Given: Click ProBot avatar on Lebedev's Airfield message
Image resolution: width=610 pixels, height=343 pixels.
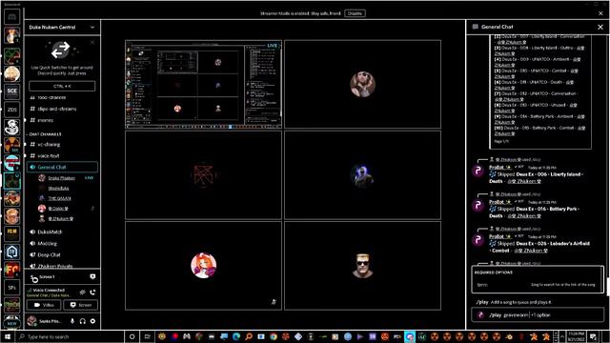Looking at the screenshot, I should [x=478, y=240].
